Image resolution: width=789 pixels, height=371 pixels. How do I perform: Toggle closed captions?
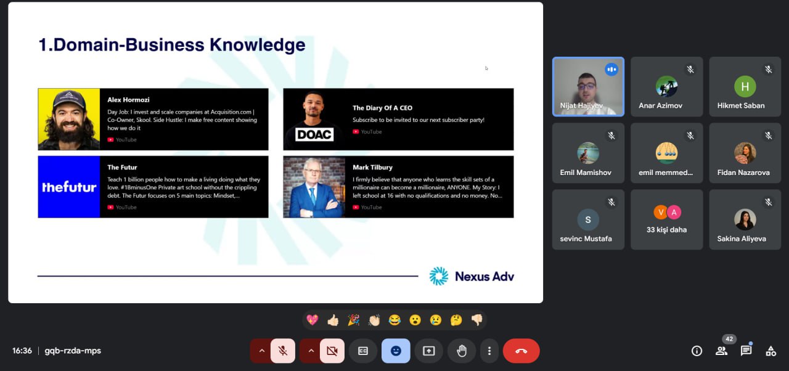363,351
